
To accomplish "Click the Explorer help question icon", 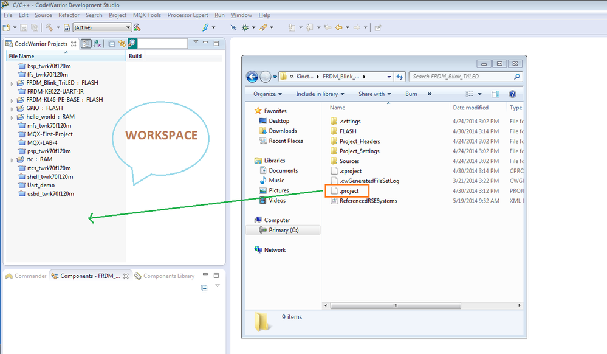I will pos(513,94).
